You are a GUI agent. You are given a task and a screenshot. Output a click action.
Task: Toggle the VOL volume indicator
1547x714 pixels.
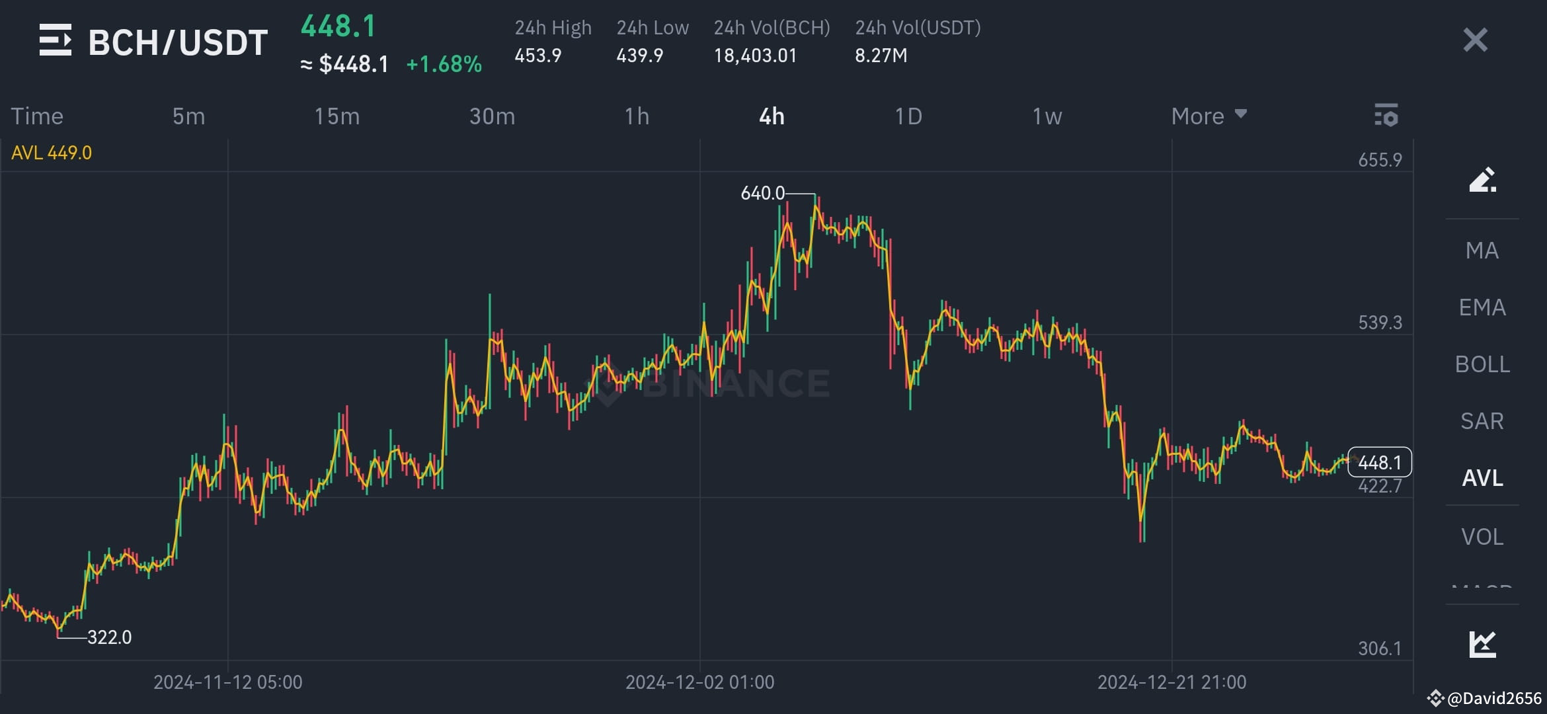click(x=1482, y=536)
